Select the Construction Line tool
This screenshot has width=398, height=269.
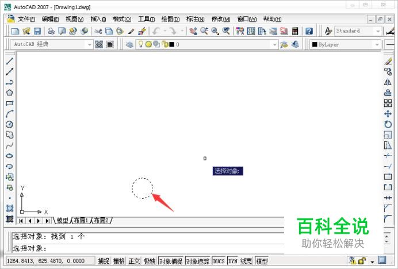coord(10,72)
